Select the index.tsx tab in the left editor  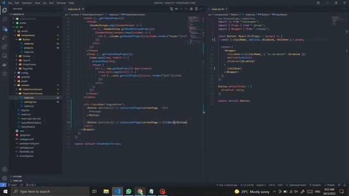click(74, 9)
